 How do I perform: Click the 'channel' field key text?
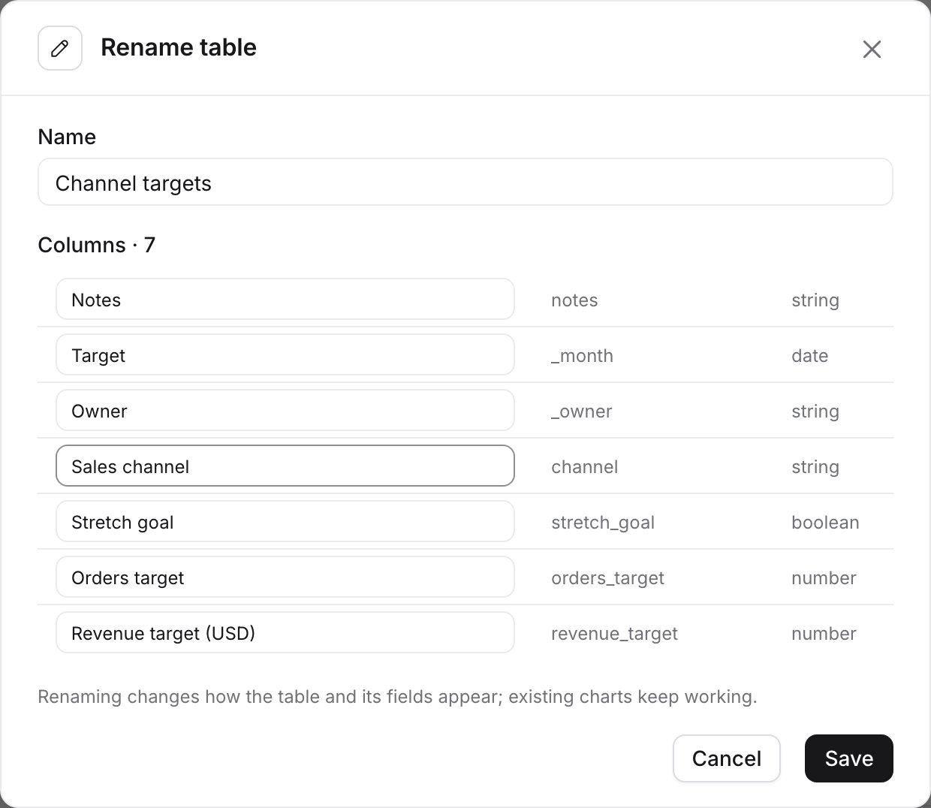coord(584,467)
